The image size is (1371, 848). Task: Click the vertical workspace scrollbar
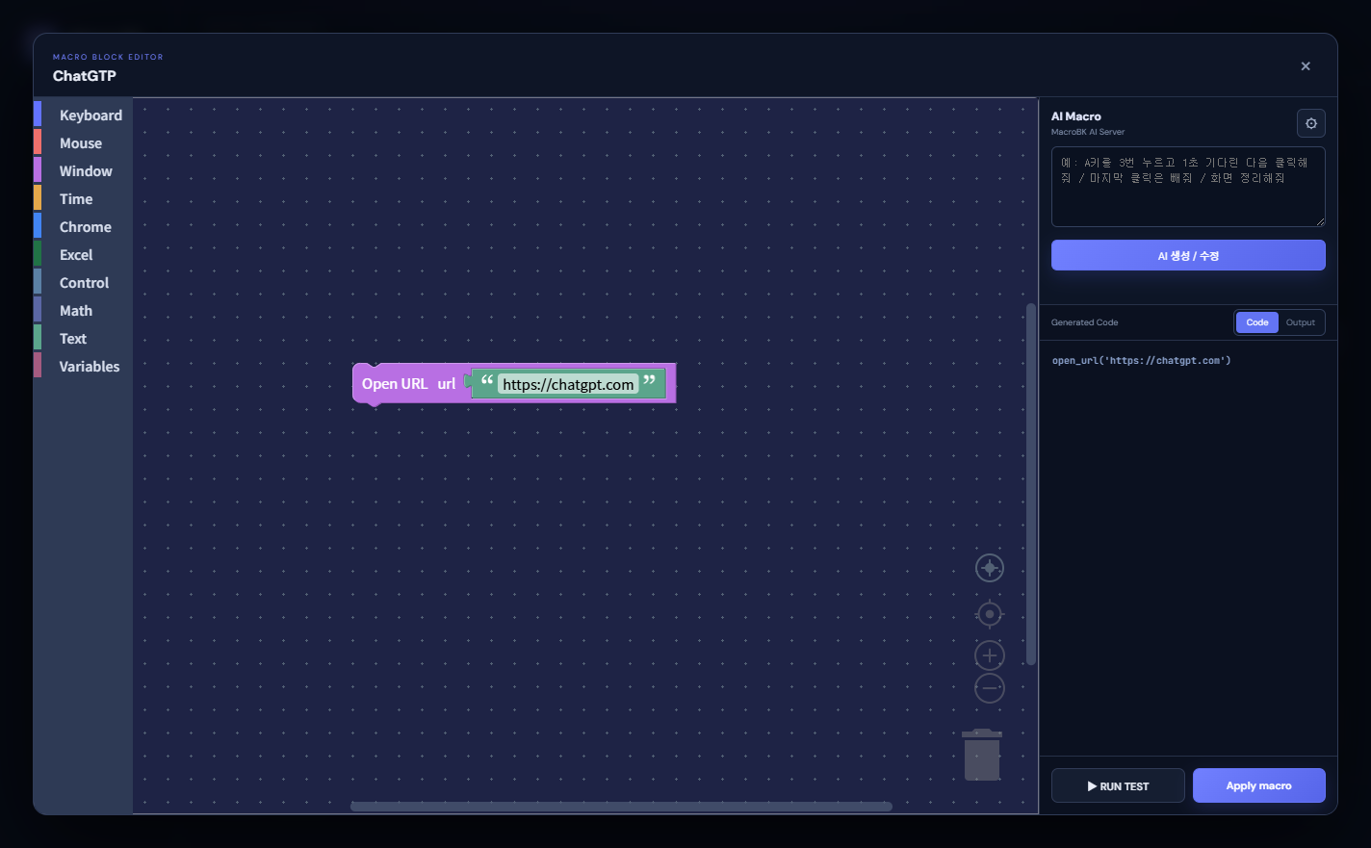pyautogui.click(x=1031, y=484)
